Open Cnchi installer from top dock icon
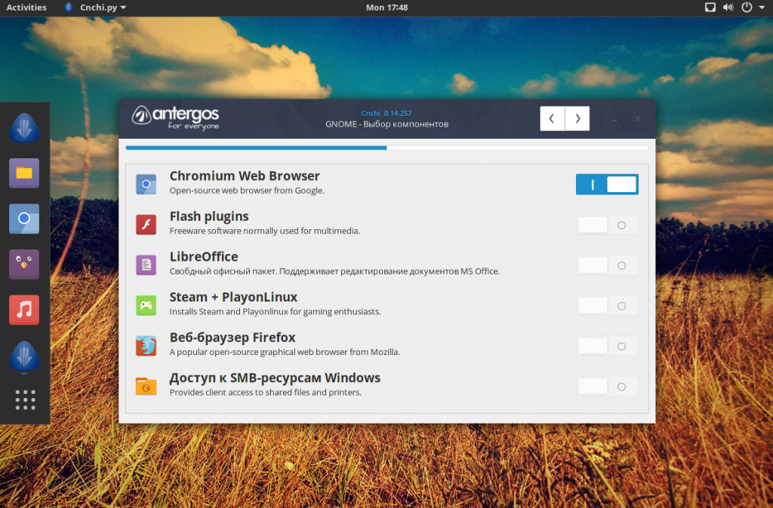Image resolution: width=773 pixels, height=508 pixels. coord(24,128)
